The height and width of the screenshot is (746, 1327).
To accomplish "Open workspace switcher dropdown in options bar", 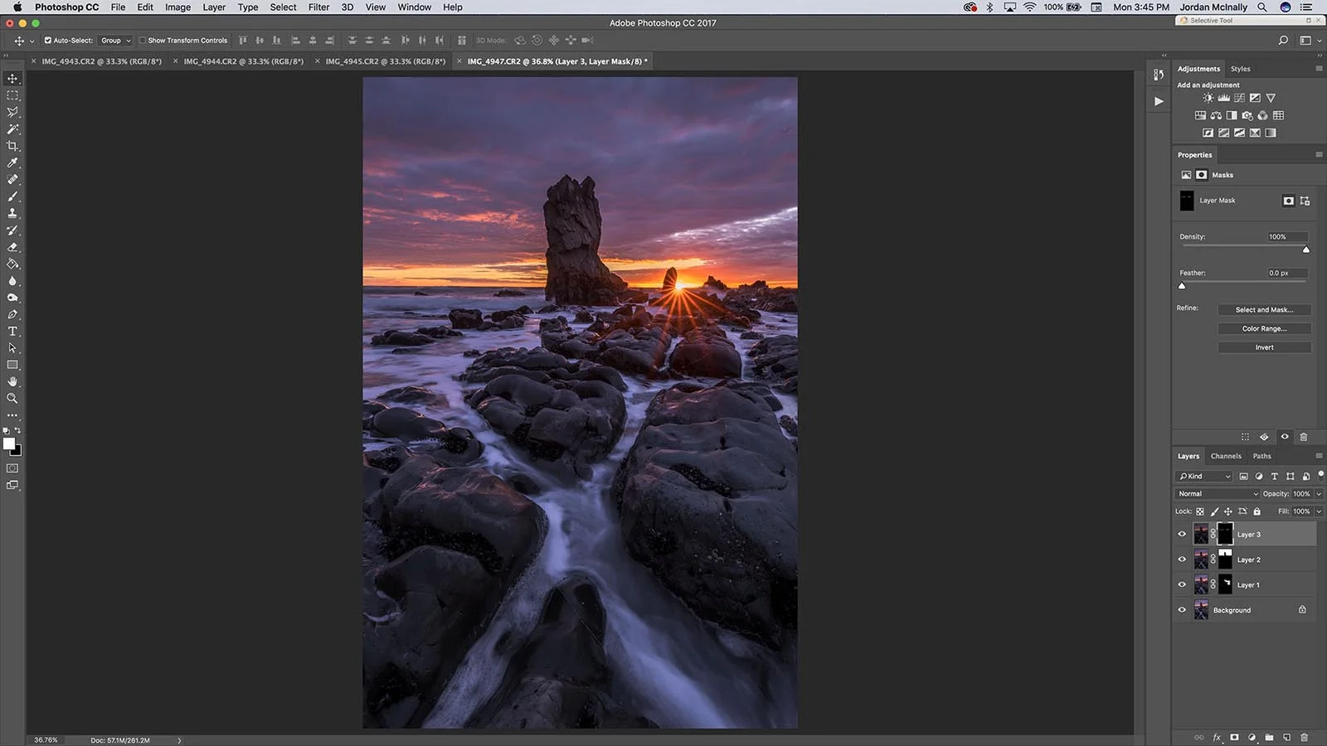I will point(1310,40).
